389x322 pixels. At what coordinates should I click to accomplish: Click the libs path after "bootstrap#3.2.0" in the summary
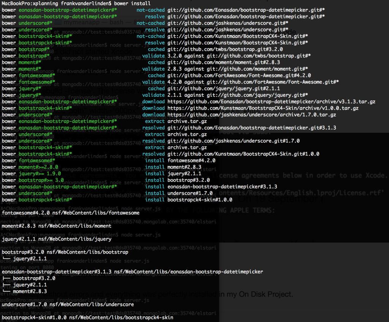tap(88, 252)
